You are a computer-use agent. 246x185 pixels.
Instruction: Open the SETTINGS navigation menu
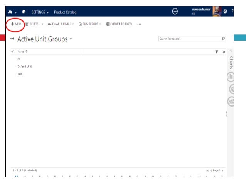click(40, 12)
